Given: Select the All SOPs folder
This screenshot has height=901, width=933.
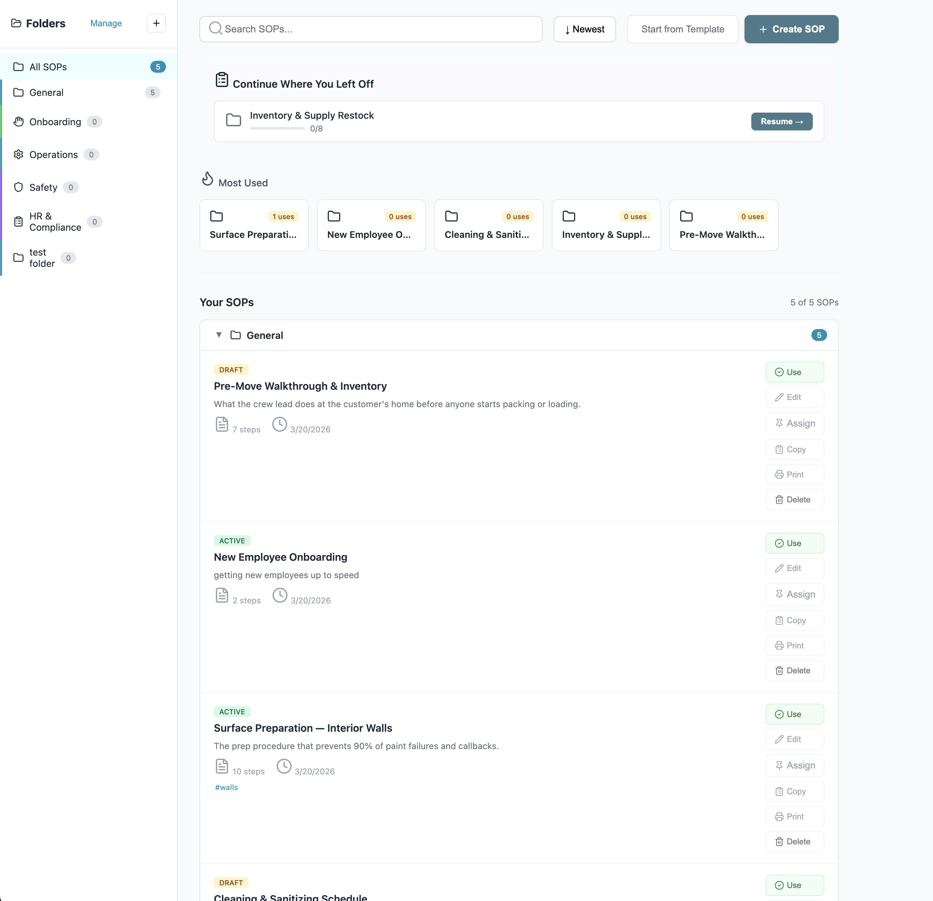Looking at the screenshot, I should coord(47,67).
